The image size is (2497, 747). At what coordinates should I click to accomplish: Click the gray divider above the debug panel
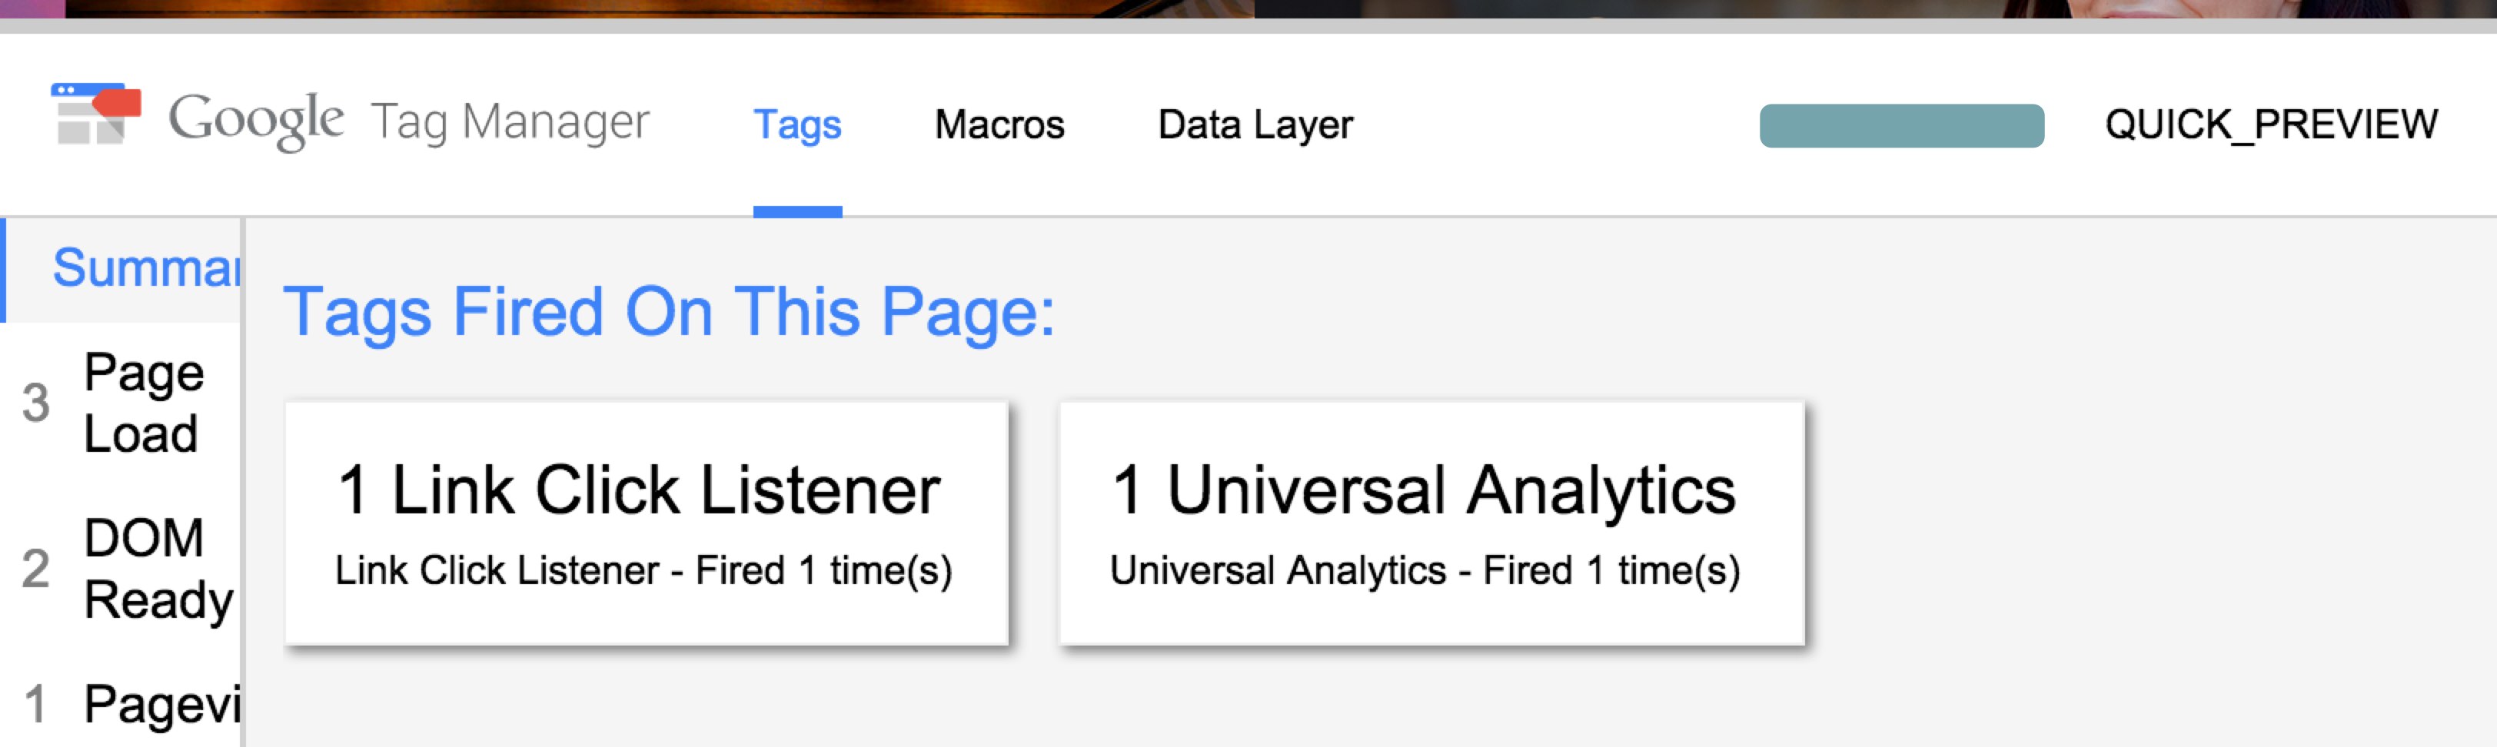pos(1248,26)
